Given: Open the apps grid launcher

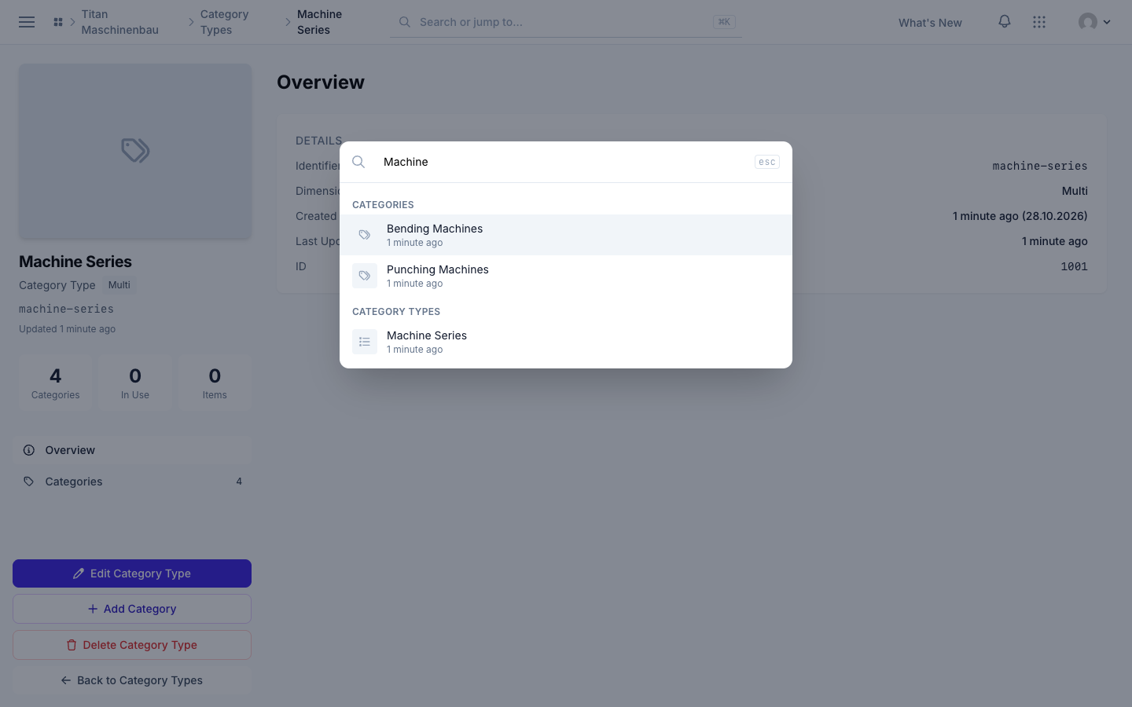Looking at the screenshot, I should pyautogui.click(x=1039, y=22).
